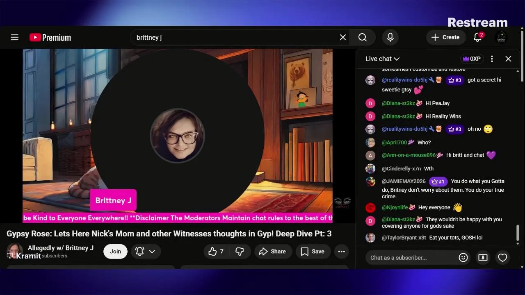Click @Njoynlife red avatar in chat
This screenshot has width=525, height=295.
click(370, 208)
